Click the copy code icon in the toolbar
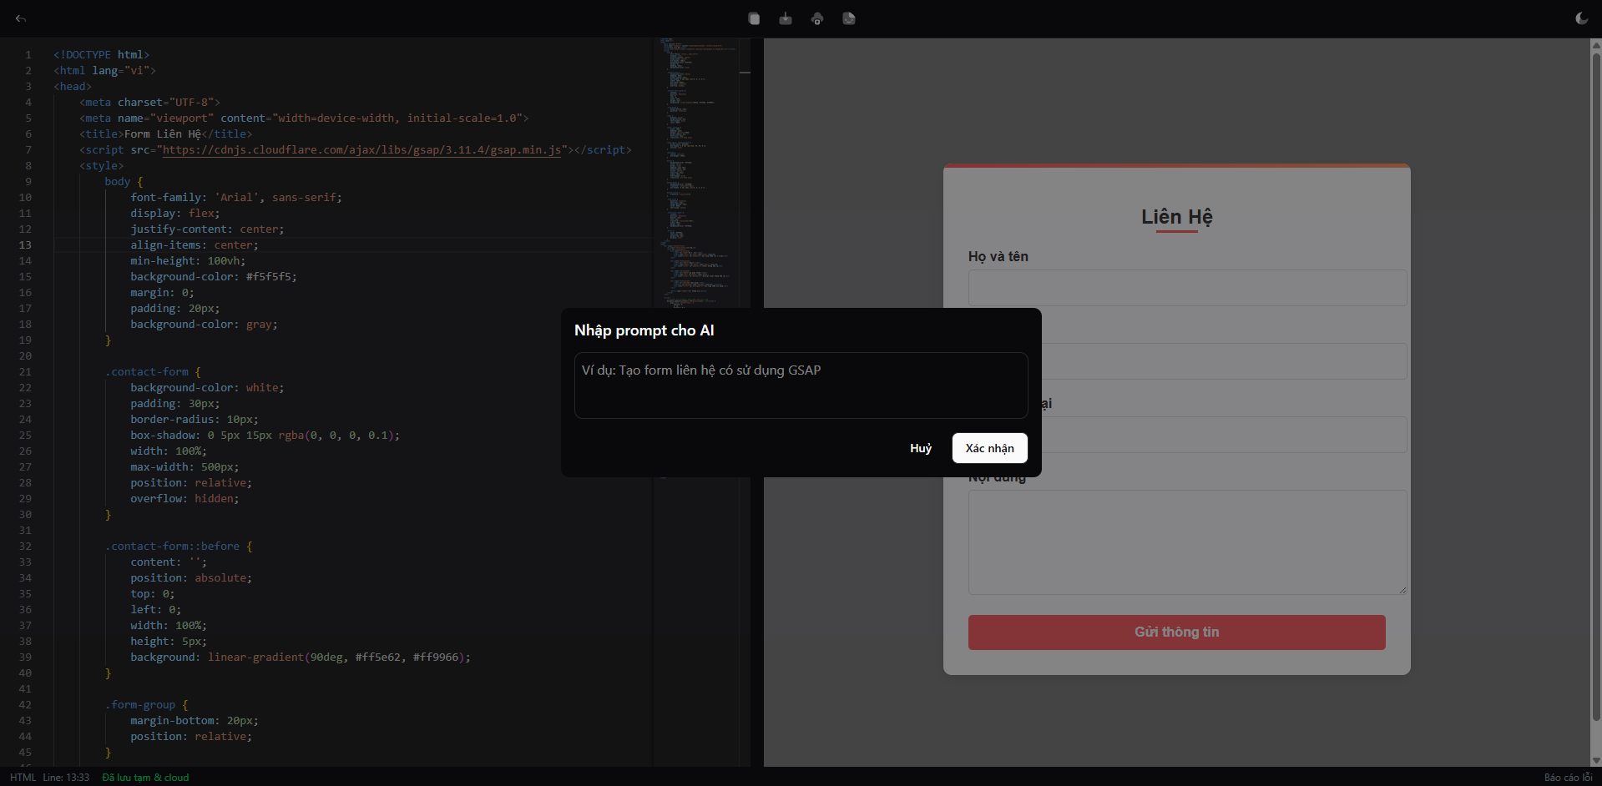1602x786 pixels. 754,18
